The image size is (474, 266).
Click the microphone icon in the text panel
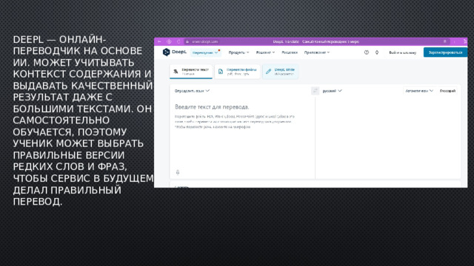pyautogui.click(x=178, y=172)
